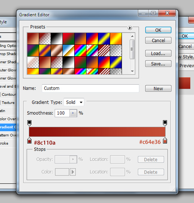The image size is (194, 203).
Task: Select Bevel and Emboss in Layer Style
Action: [x=8, y=87]
